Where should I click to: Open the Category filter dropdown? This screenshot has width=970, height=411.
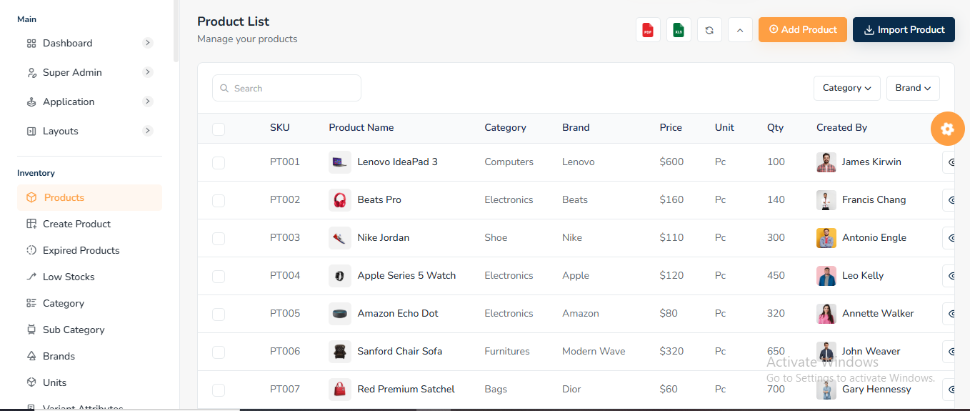pos(846,88)
